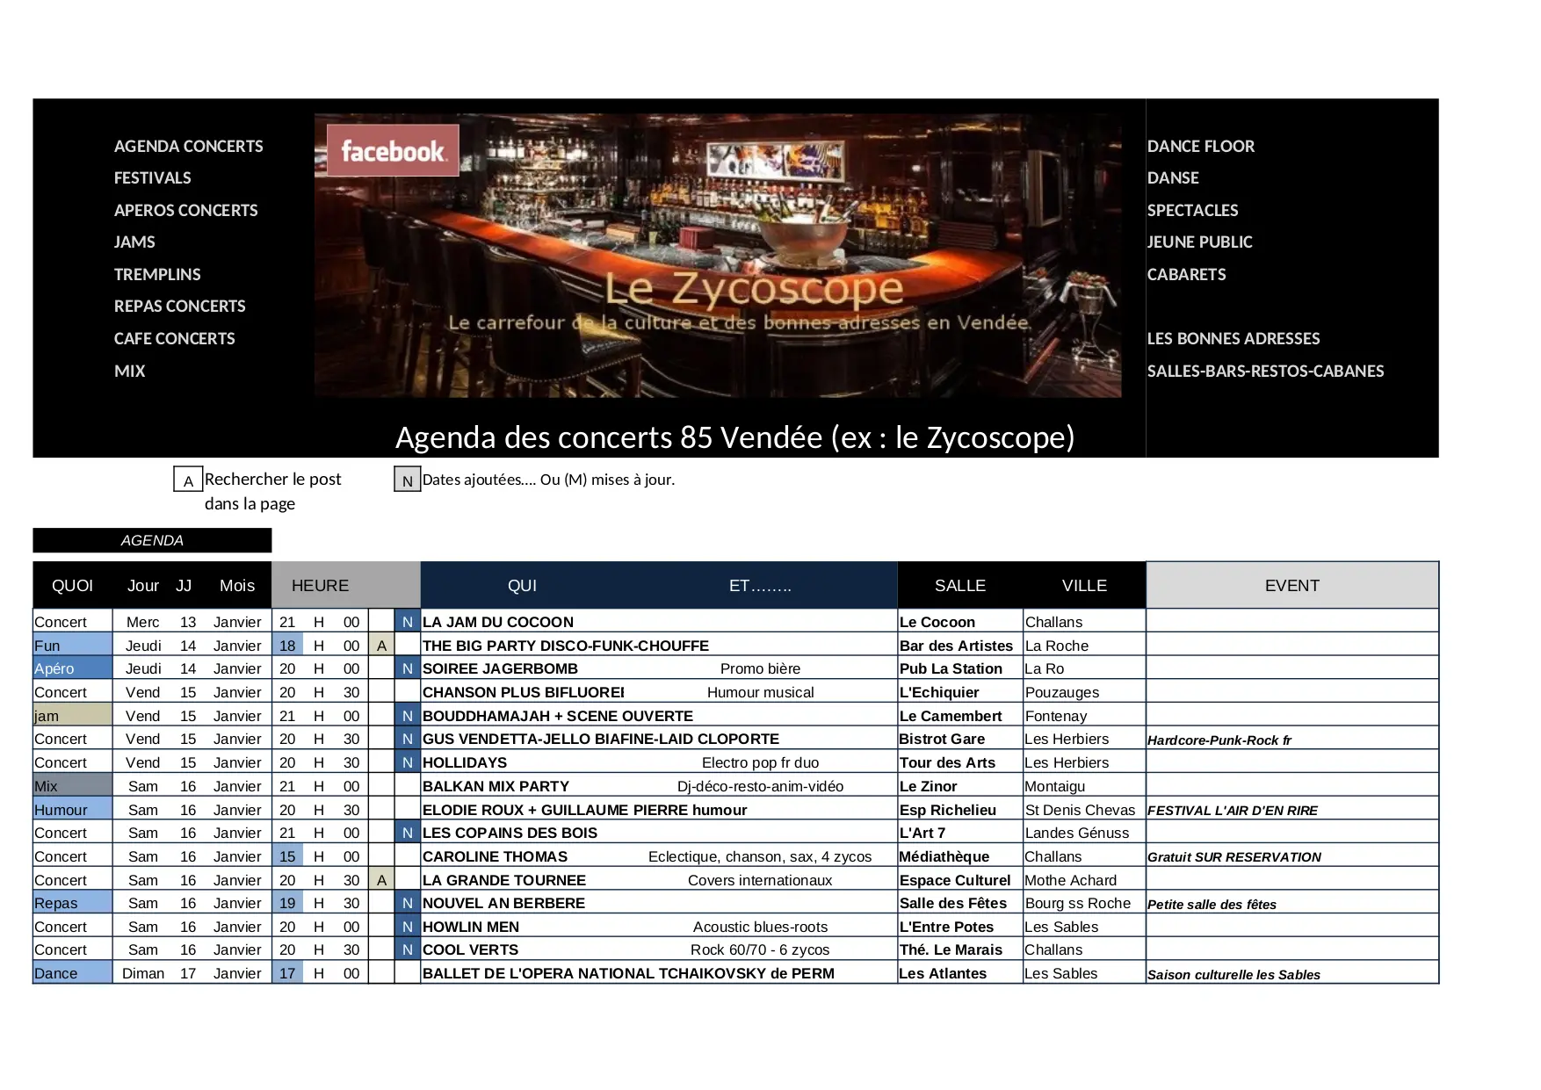Open LES BONNES ADRESSES link

pyautogui.click(x=1233, y=338)
